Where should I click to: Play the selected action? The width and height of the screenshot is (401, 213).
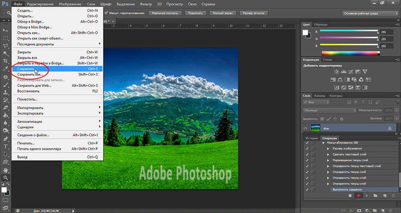tap(367, 196)
